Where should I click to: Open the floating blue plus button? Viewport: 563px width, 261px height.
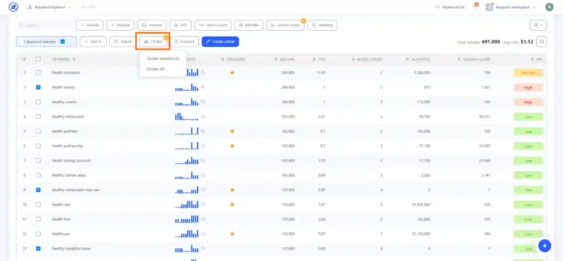pos(544,246)
